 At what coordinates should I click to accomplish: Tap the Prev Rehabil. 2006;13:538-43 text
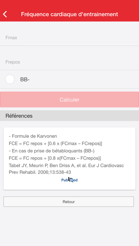pyautogui.click(x=40, y=172)
